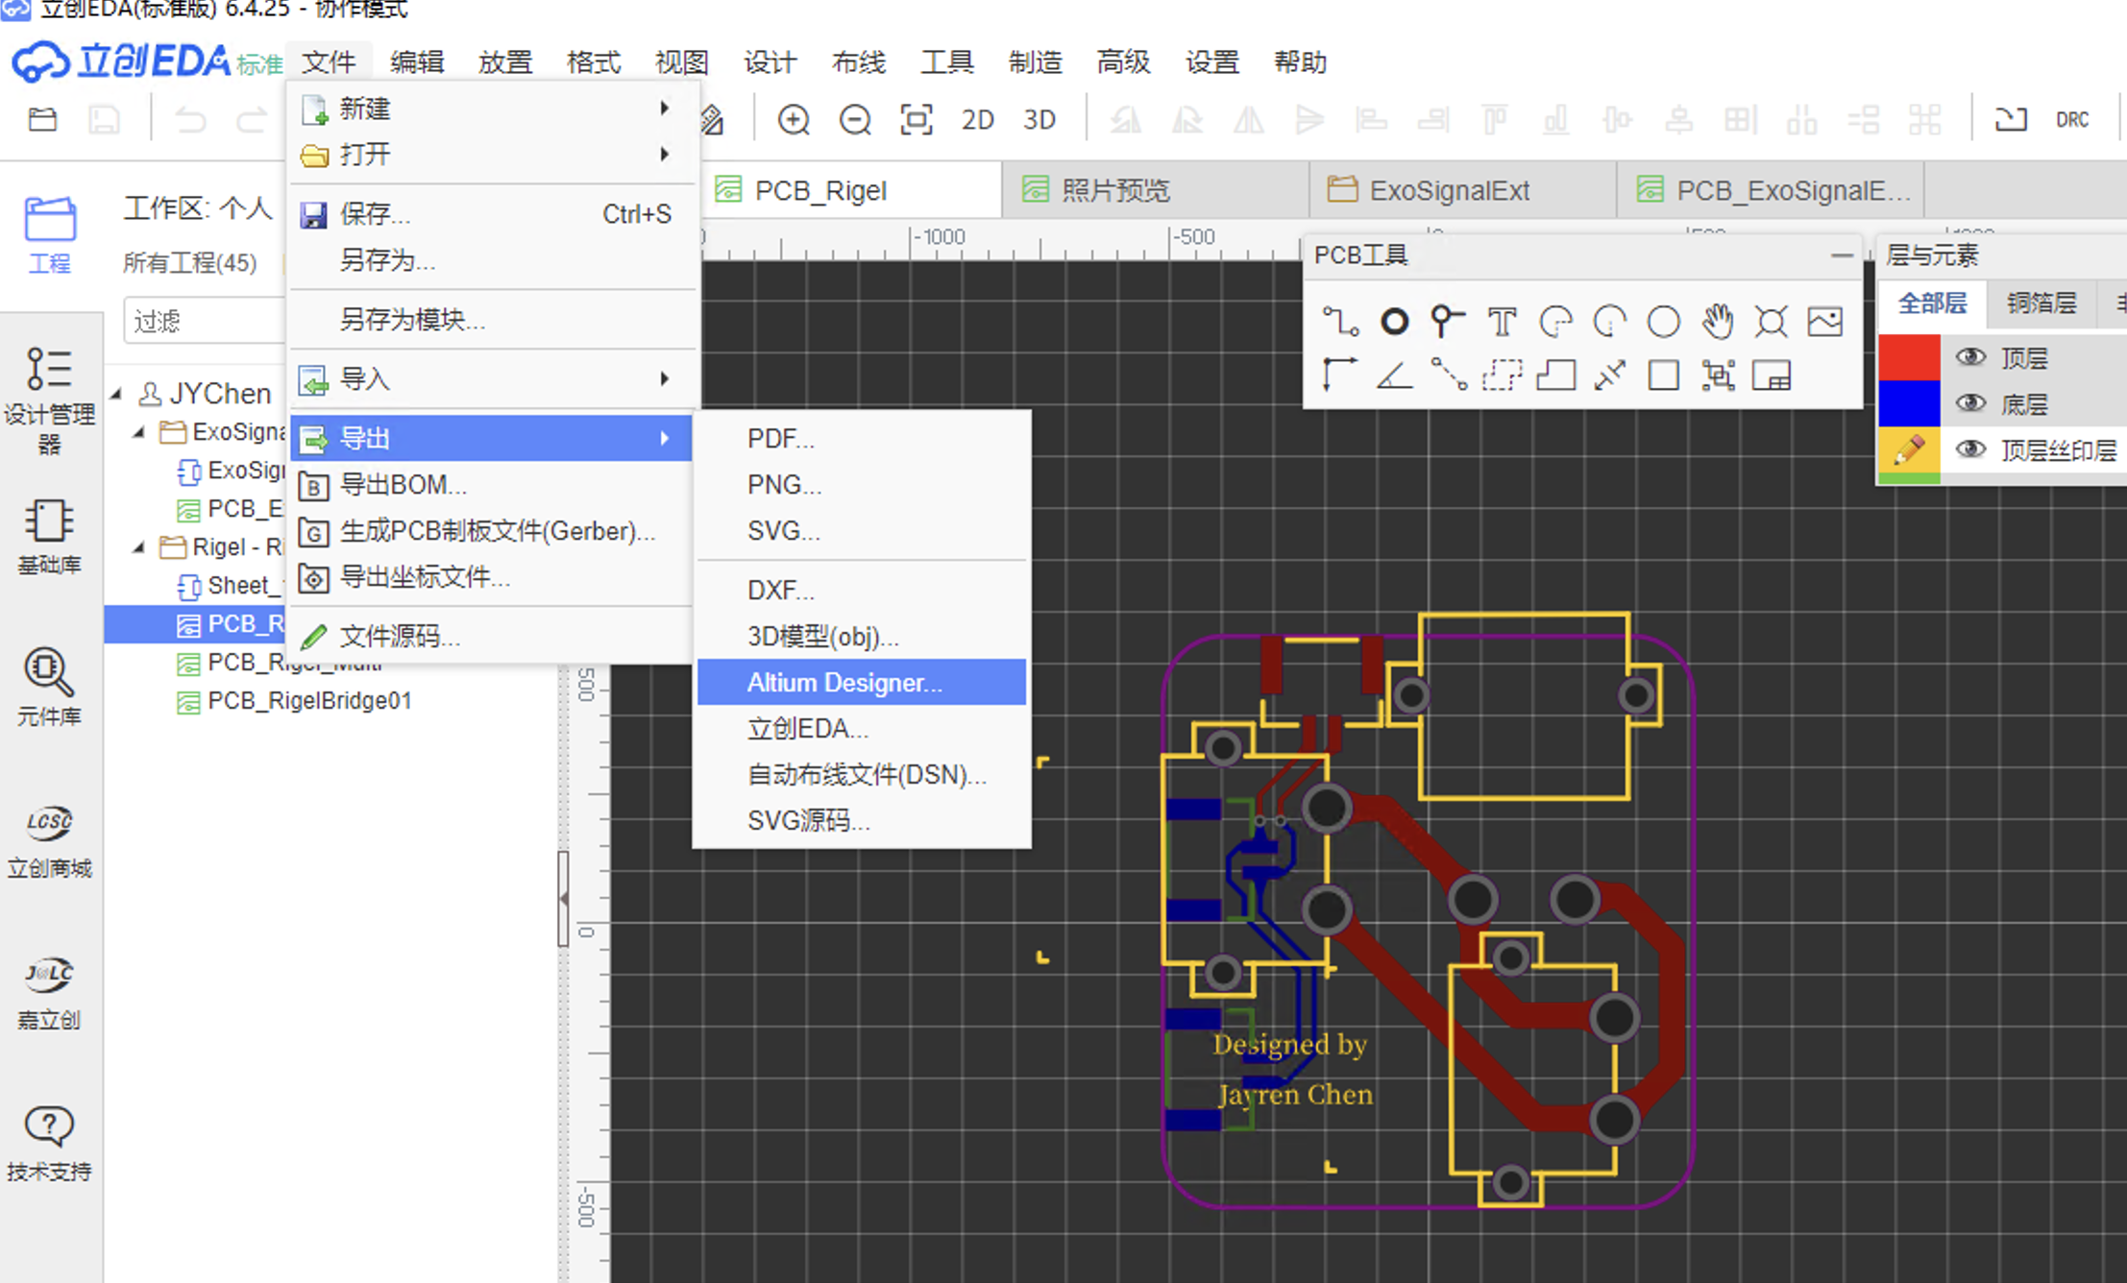This screenshot has height=1283, width=2127.
Task: Open the 元件库 library search sidebar icon
Action: 49,687
